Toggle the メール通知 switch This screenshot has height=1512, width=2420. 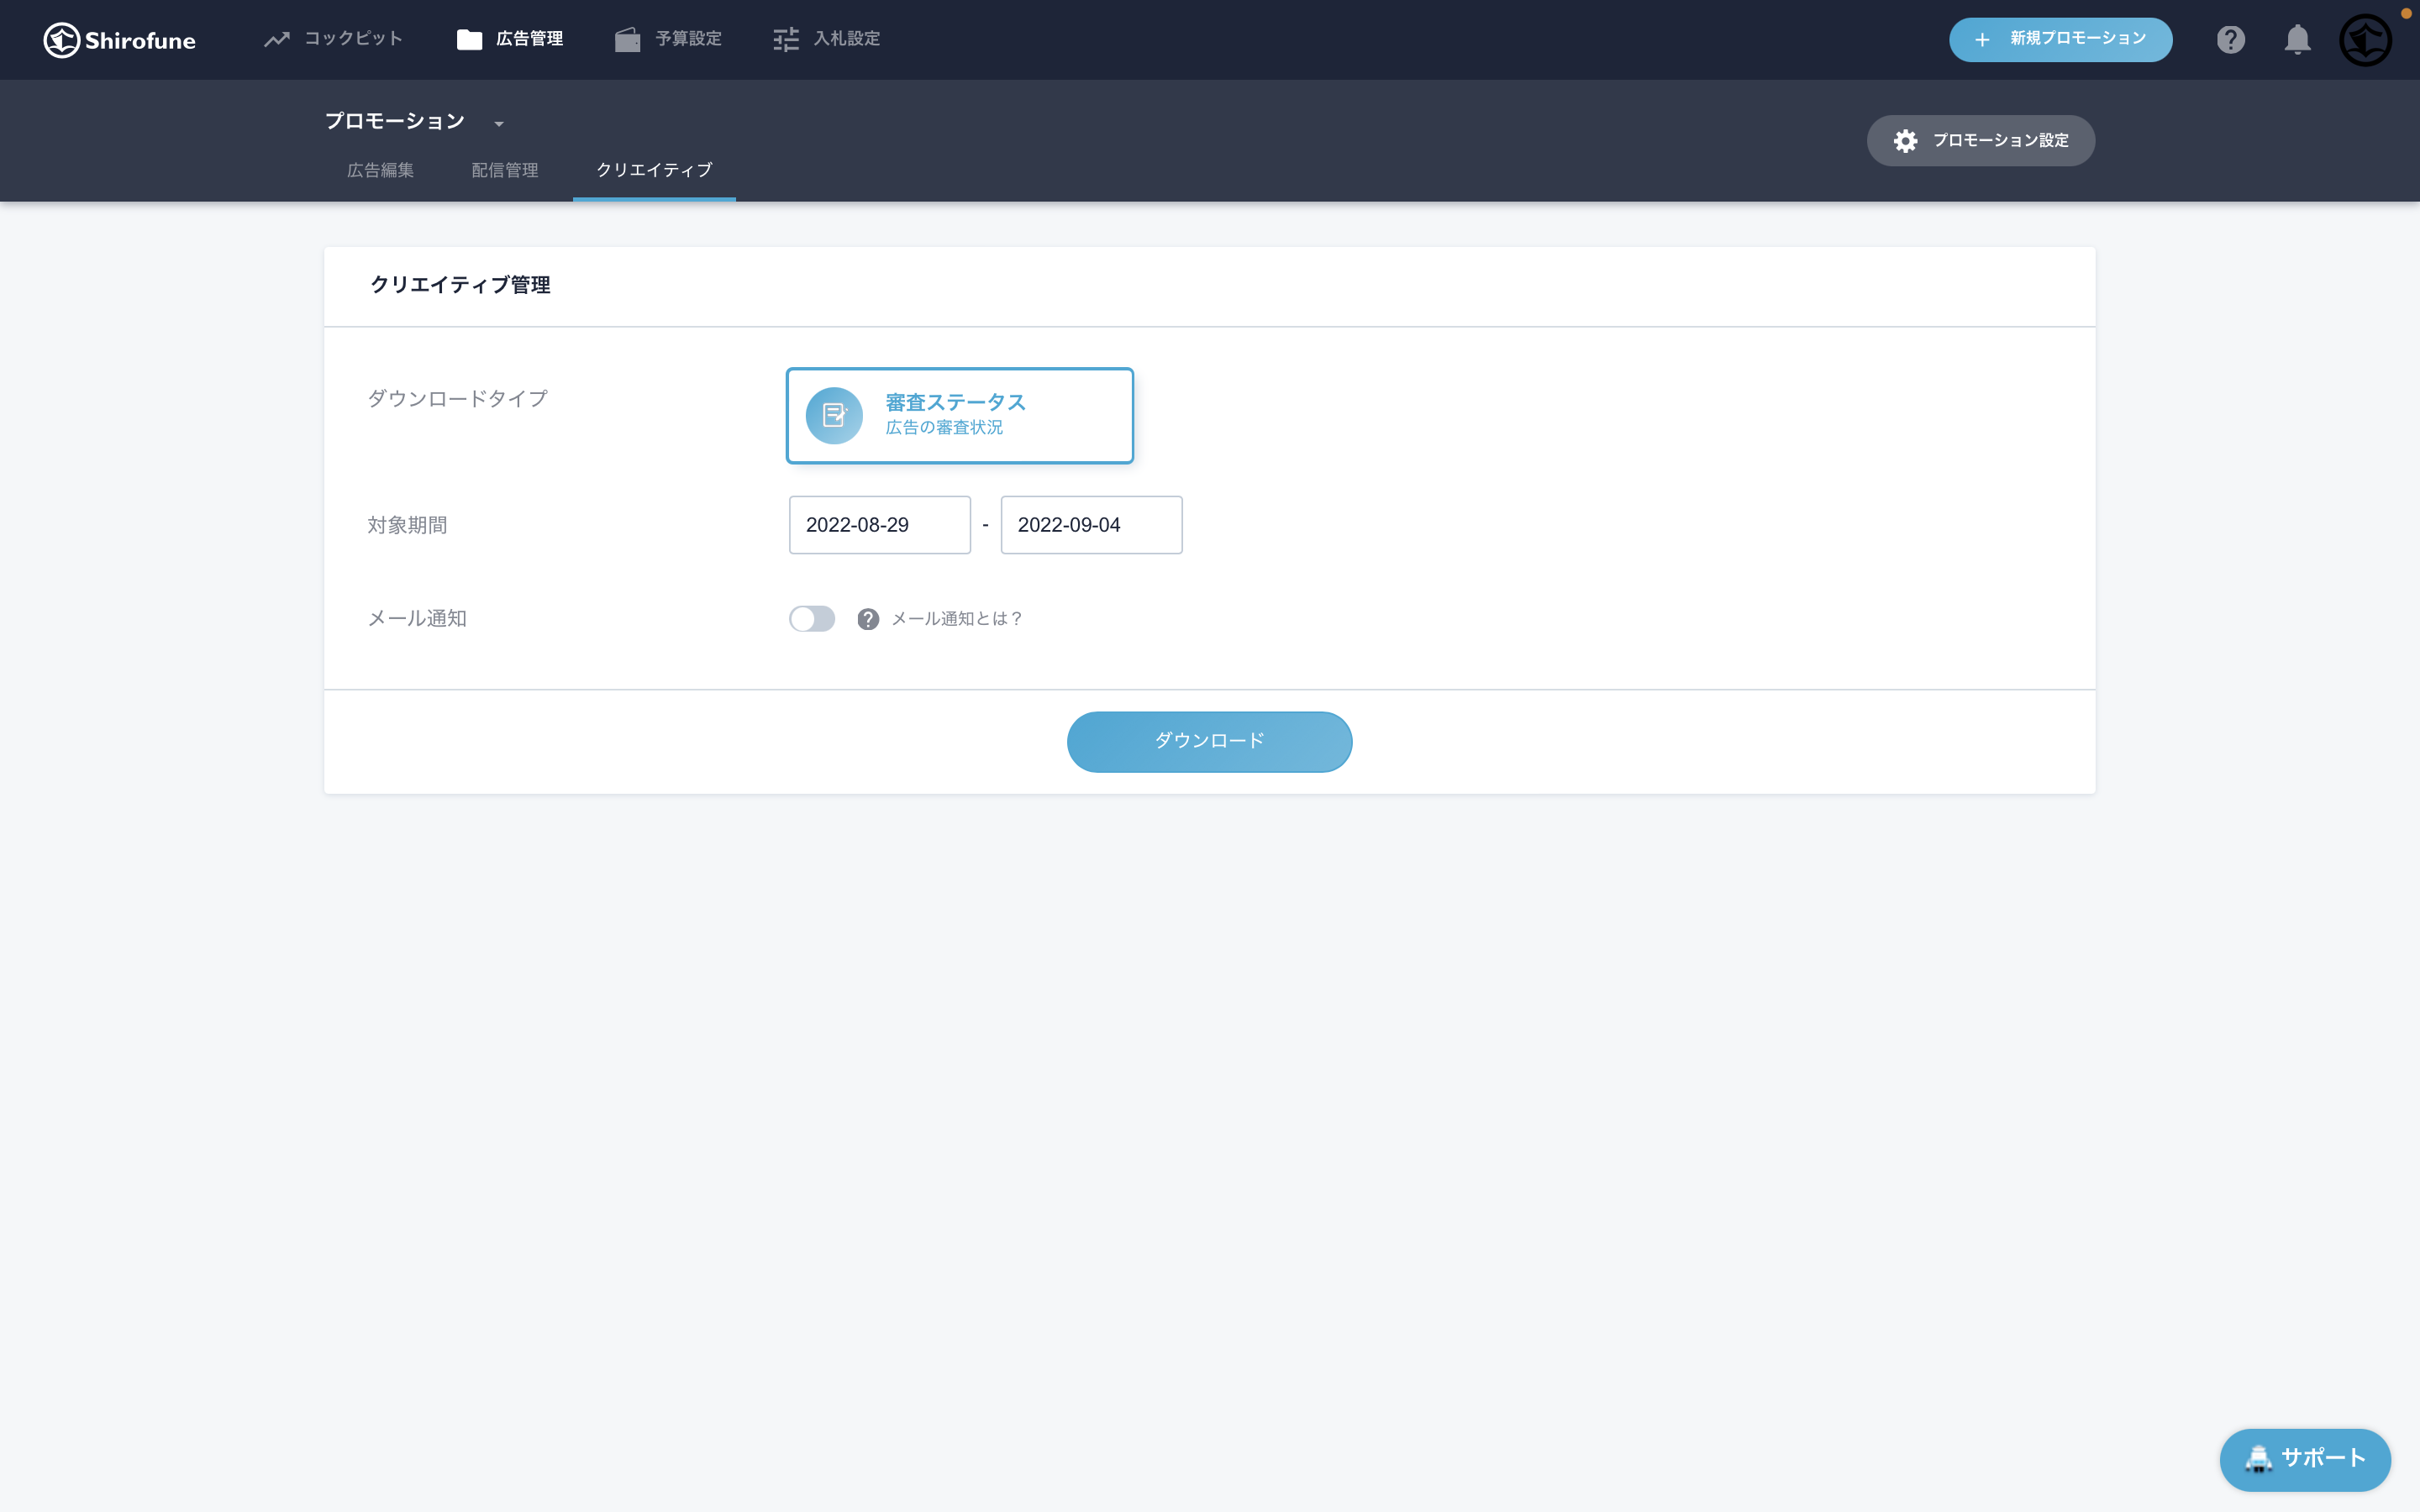[x=811, y=619]
